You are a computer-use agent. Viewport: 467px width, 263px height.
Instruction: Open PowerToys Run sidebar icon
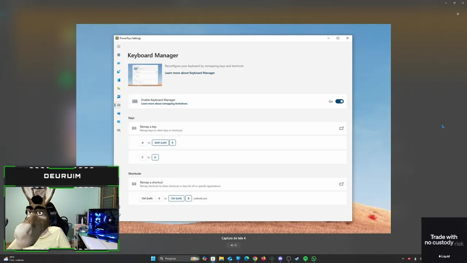point(119,122)
